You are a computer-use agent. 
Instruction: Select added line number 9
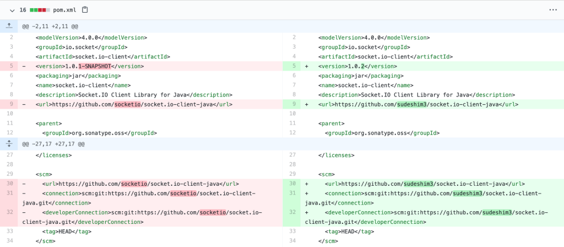pyautogui.click(x=292, y=105)
